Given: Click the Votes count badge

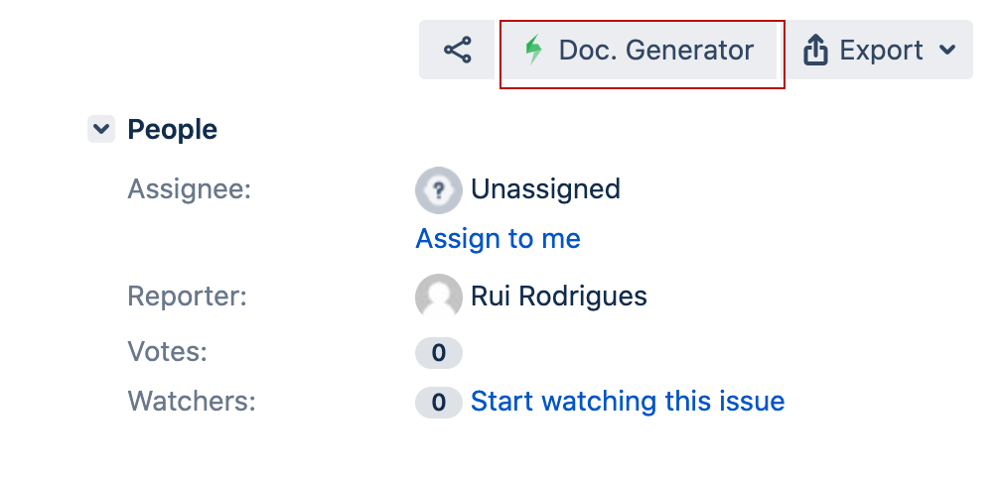Looking at the screenshot, I should [439, 352].
